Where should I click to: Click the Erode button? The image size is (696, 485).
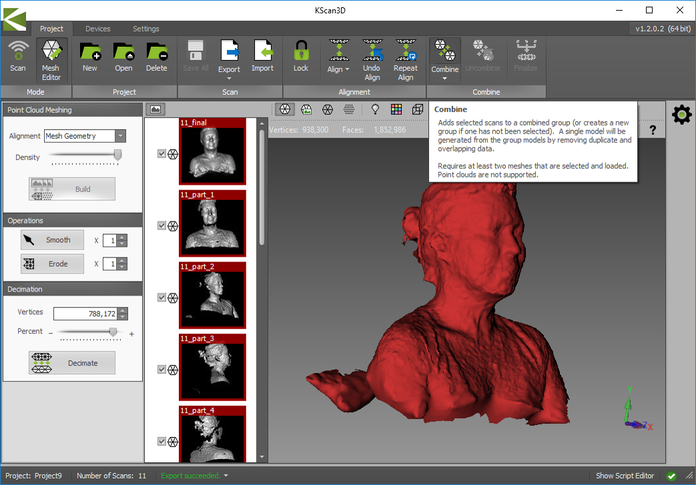point(52,264)
